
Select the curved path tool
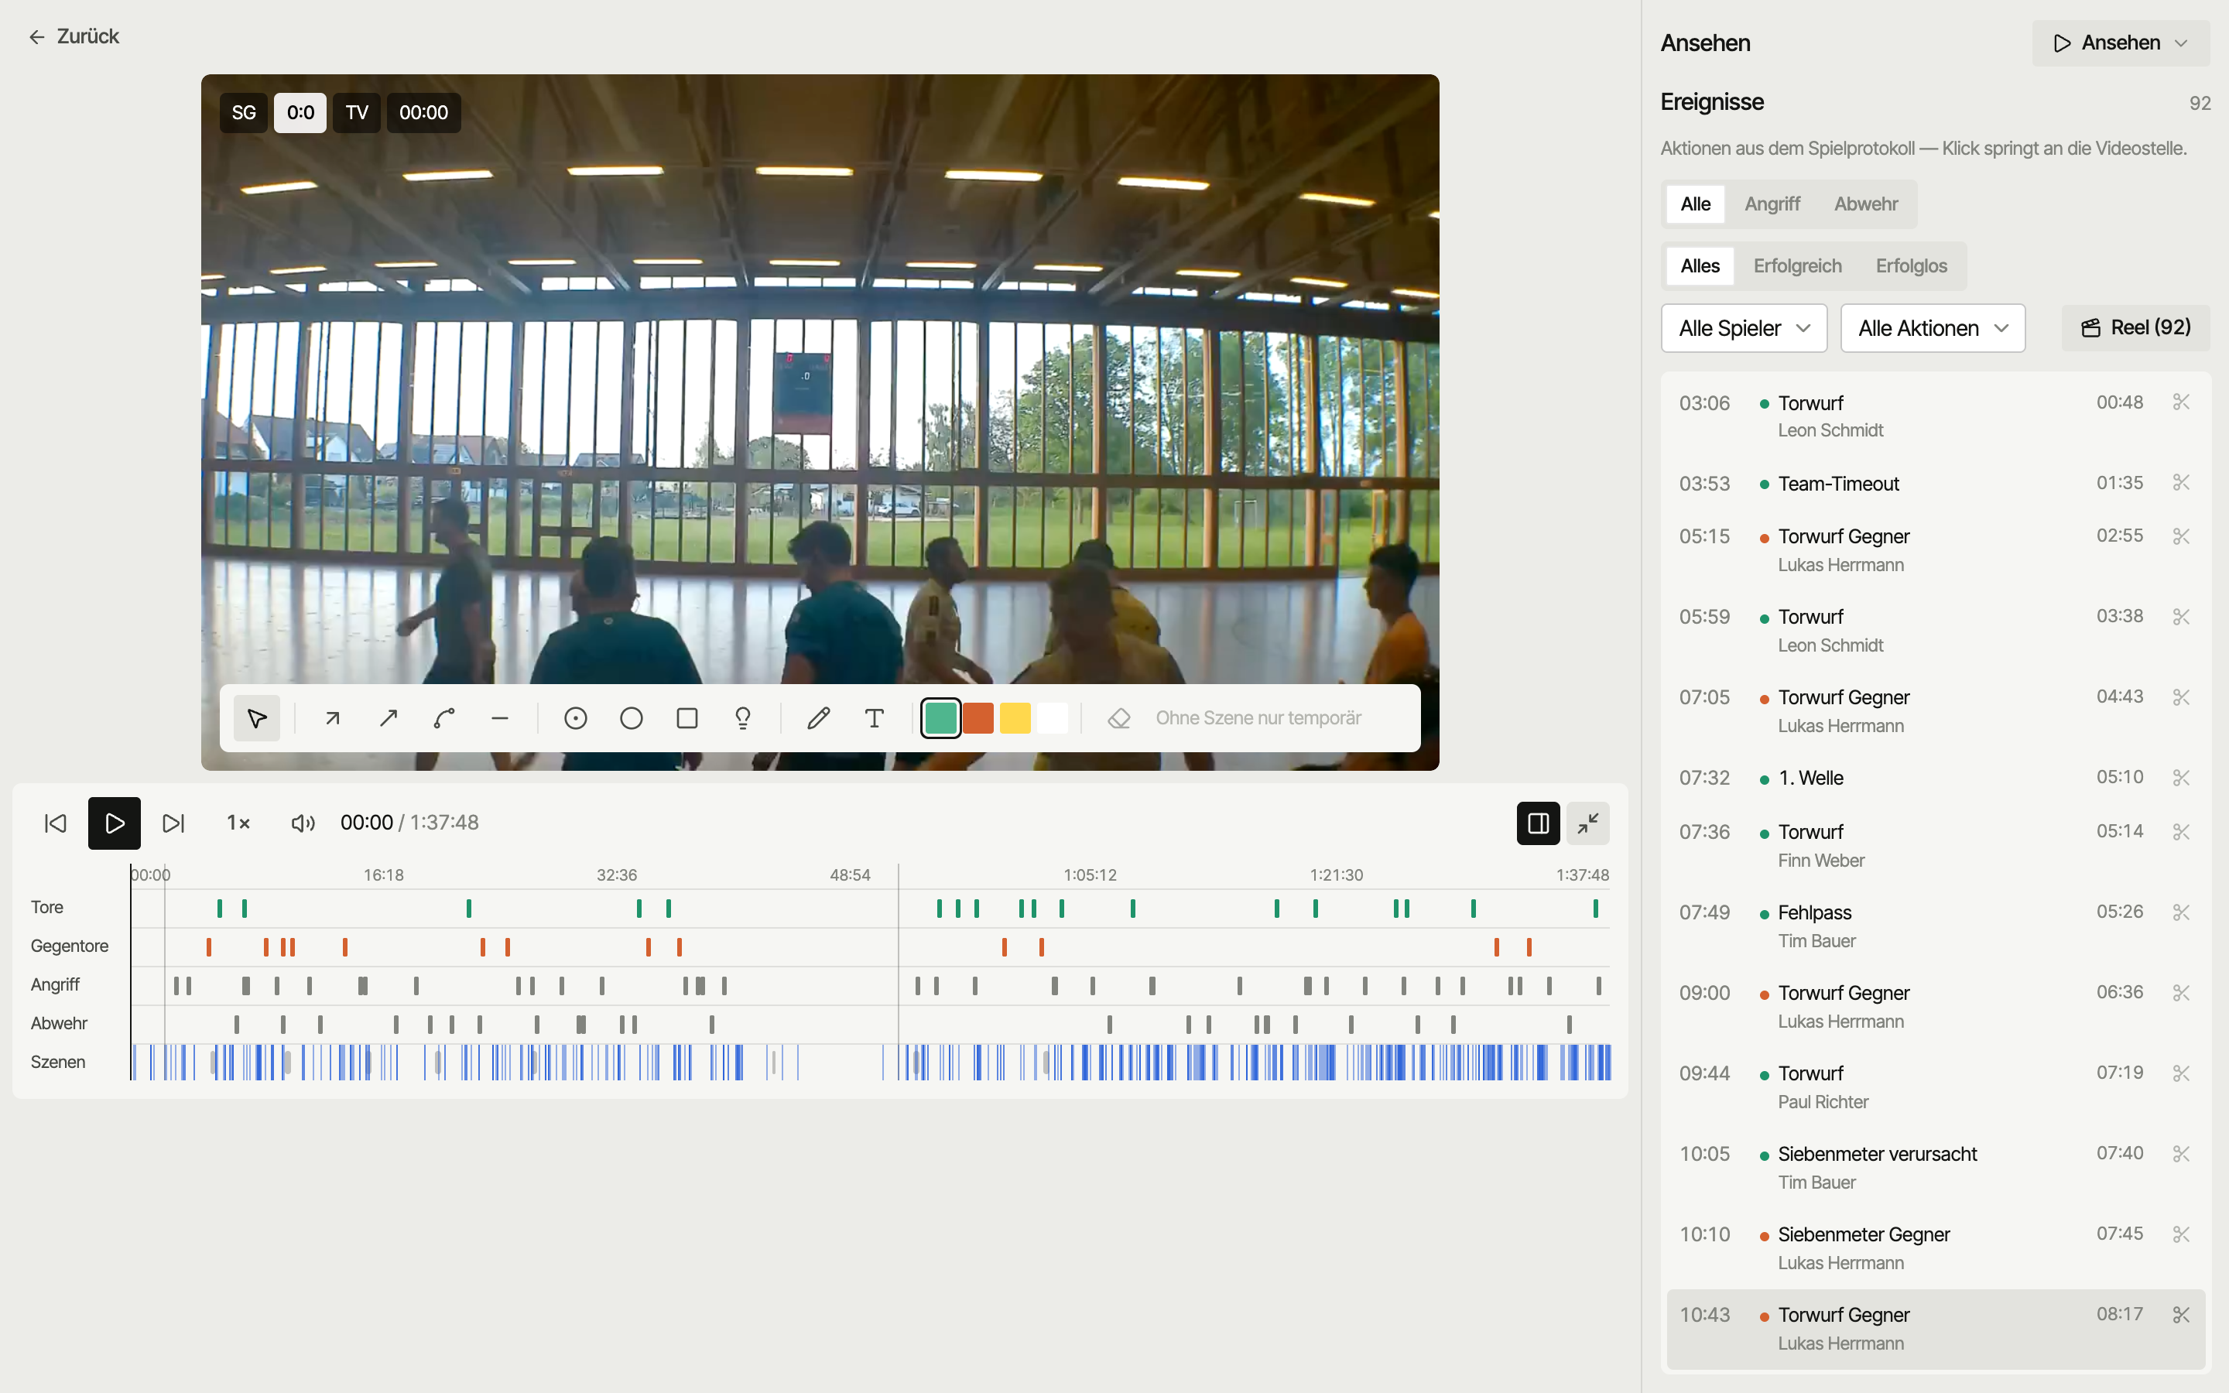444,717
